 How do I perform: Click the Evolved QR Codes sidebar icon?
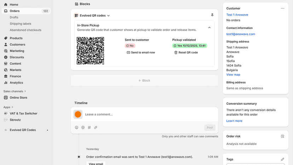point(6,130)
